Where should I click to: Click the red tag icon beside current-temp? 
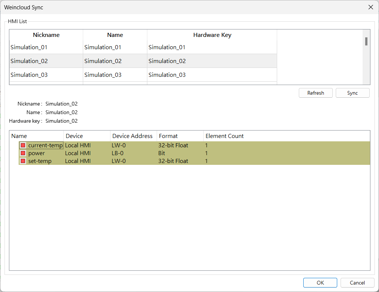(x=23, y=145)
